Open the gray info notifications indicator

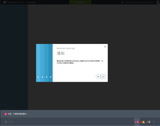(148, 122)
